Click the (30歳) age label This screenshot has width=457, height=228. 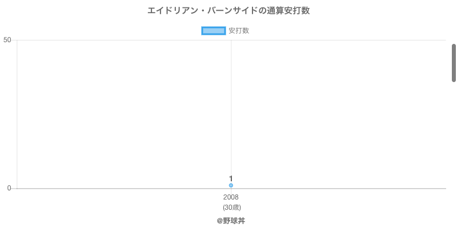[231, 207]
